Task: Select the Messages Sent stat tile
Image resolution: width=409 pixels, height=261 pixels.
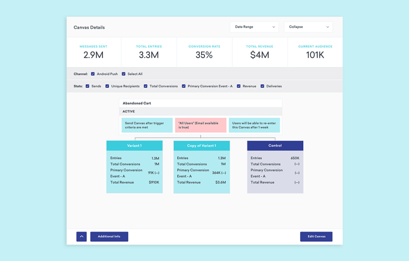Action: [94, 50]
